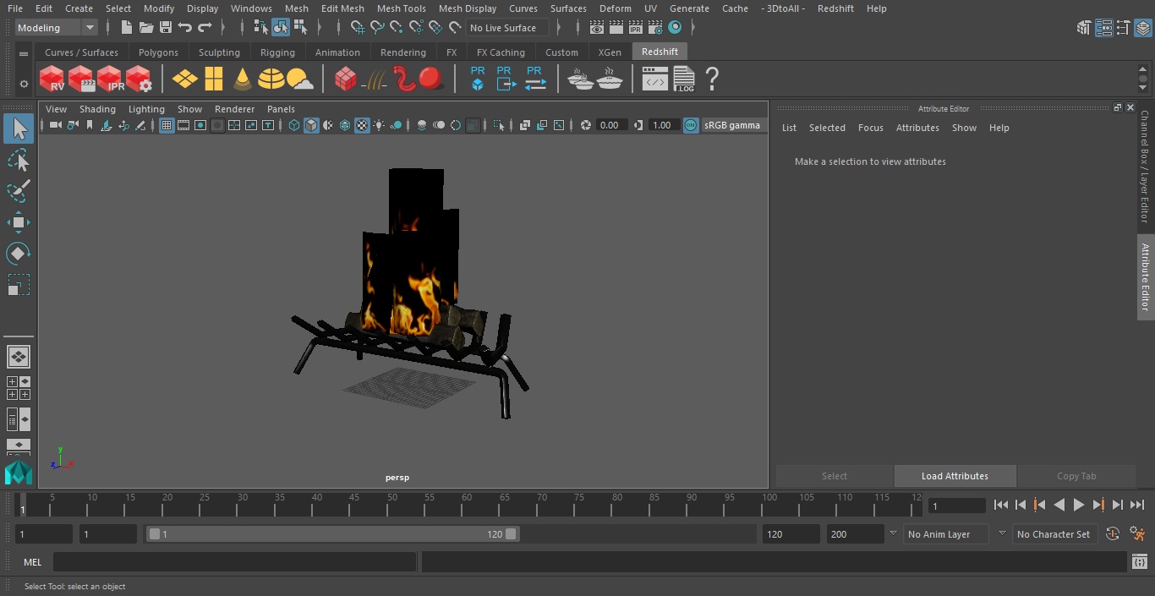Toggle select by component type mode
The image size is (1155, 596).
point(300,28)
